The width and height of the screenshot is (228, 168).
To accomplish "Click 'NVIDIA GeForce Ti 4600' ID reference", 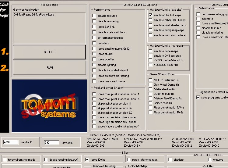I will pyautogui.click(x=102, y=139).
